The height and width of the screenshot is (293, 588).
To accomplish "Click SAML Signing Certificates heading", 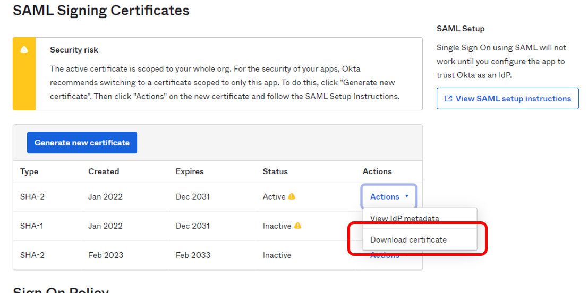I will (101, 10).
